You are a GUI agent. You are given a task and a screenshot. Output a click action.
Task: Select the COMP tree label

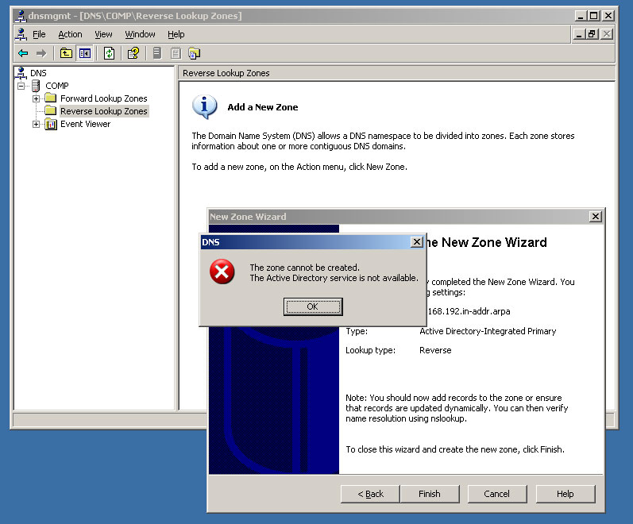click(57, 86)
